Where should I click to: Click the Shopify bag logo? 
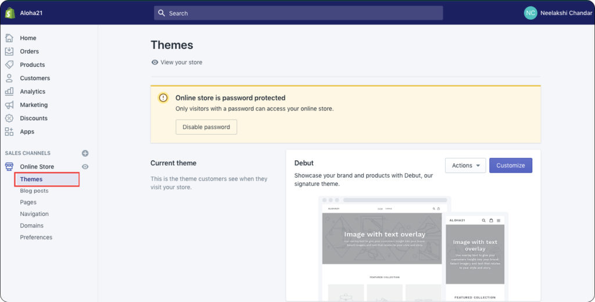coord(10,13)
